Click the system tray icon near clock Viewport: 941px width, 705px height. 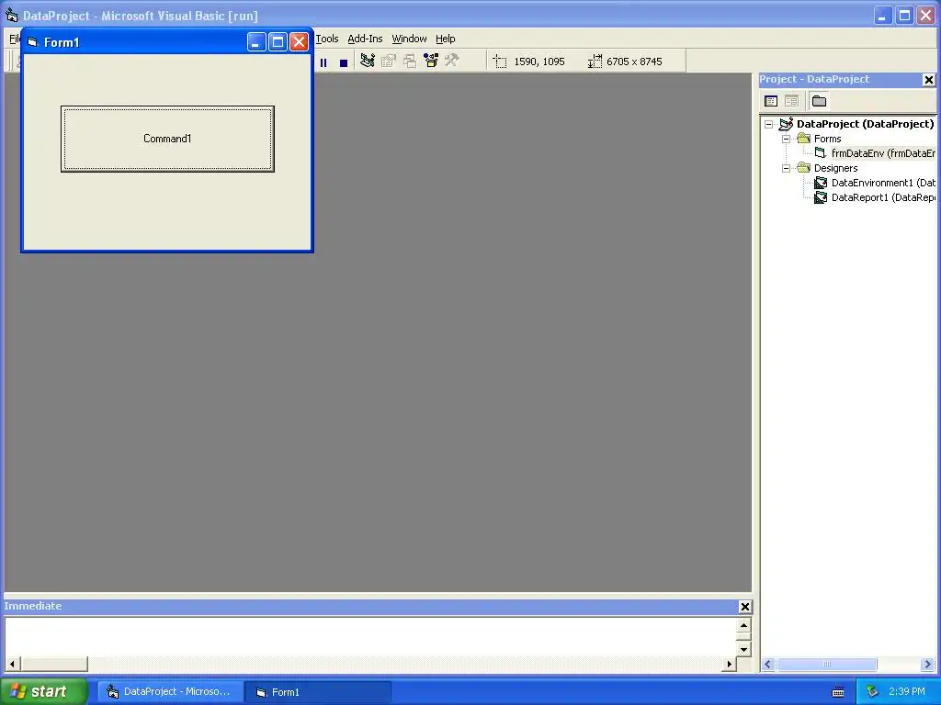click(x=872, y=692)
